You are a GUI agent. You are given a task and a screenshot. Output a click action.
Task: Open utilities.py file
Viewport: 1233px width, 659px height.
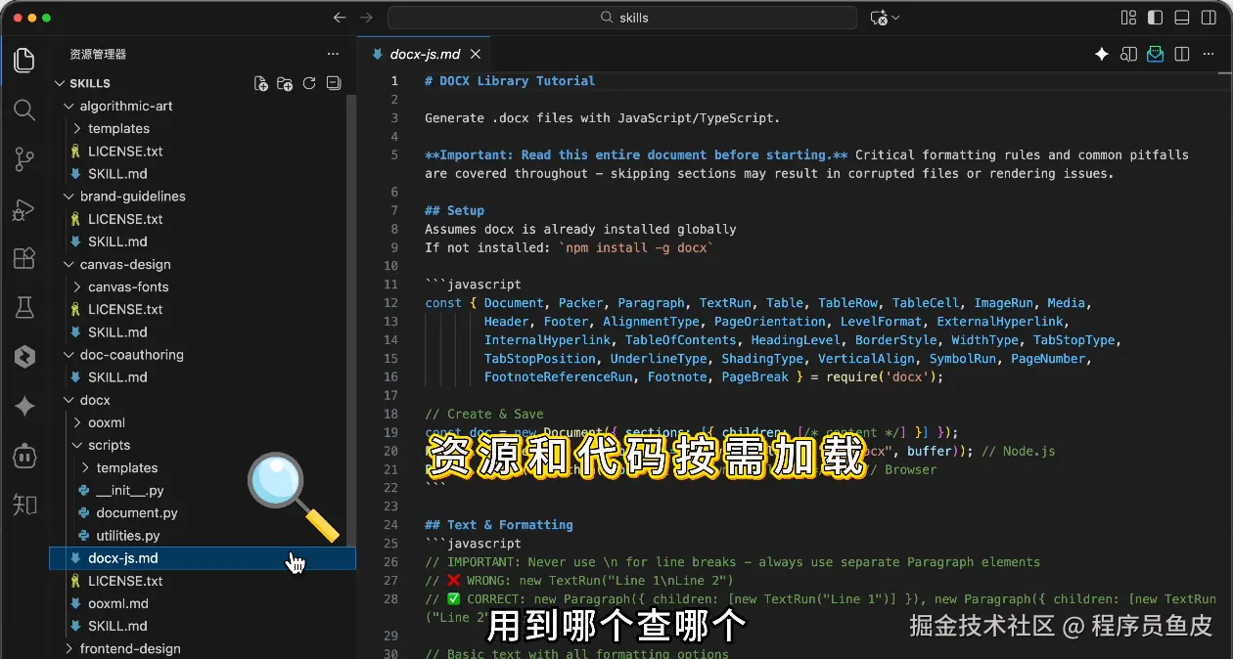pos(127,535)
